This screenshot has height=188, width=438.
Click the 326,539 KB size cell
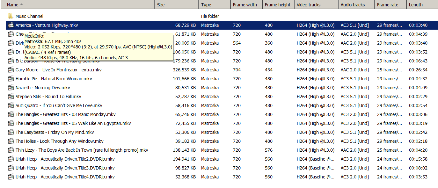184,70
